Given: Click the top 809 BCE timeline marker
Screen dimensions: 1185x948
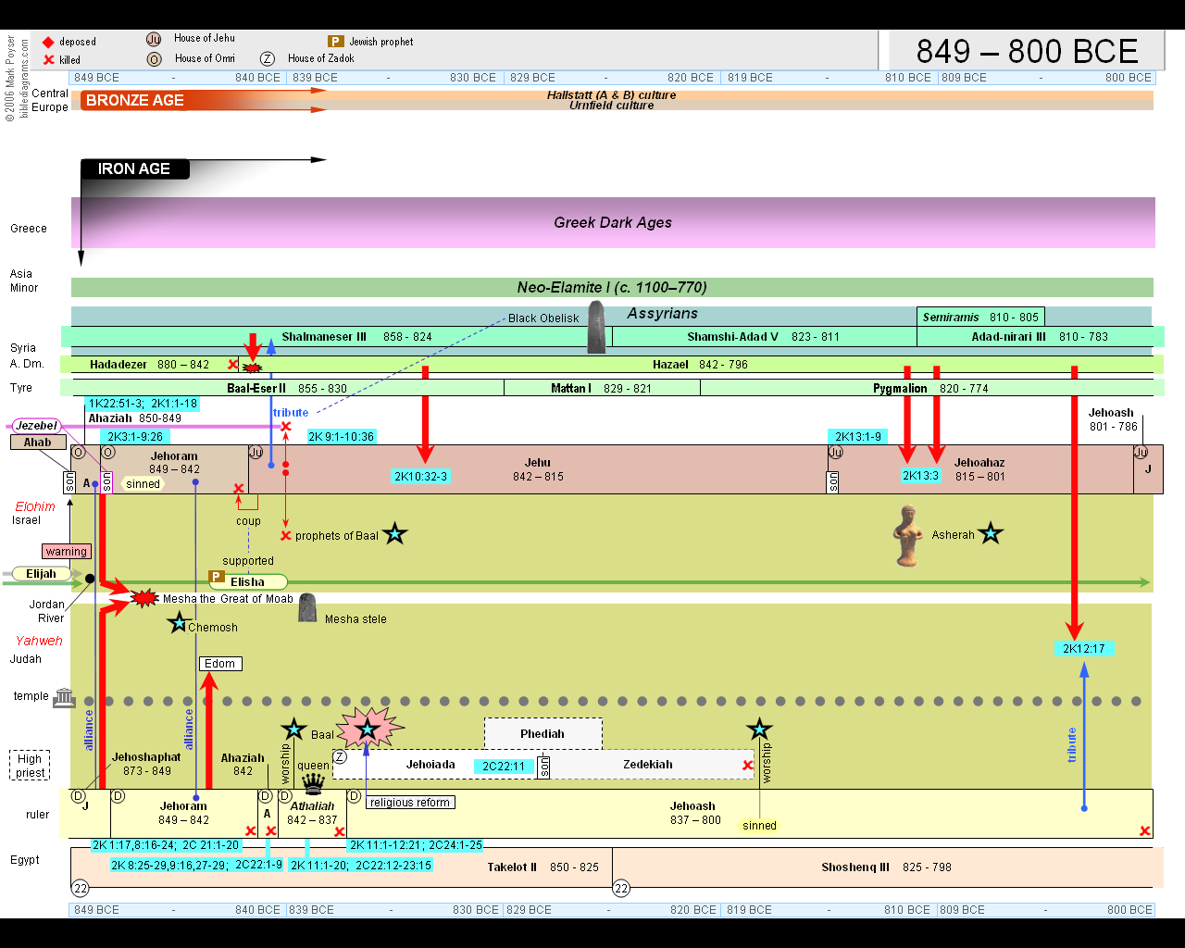Looking at the screenshot, I should (964, 78).
